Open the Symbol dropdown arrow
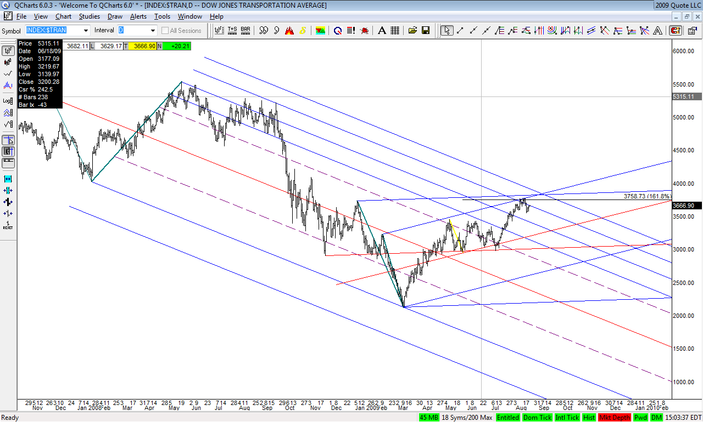Image resolution: width=703 pixels, height=422 pixels. tap(86, 31)
